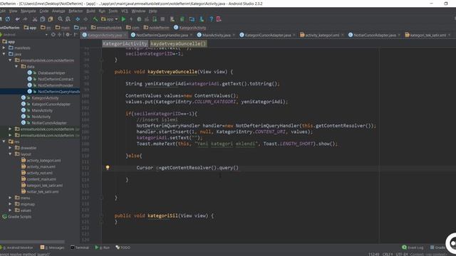Click the Redo arrow in toolbar

(26, 19)
